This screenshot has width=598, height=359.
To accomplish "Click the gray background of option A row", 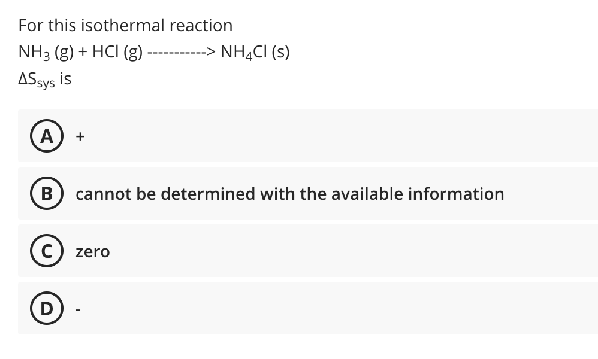I will click(360, 136).
